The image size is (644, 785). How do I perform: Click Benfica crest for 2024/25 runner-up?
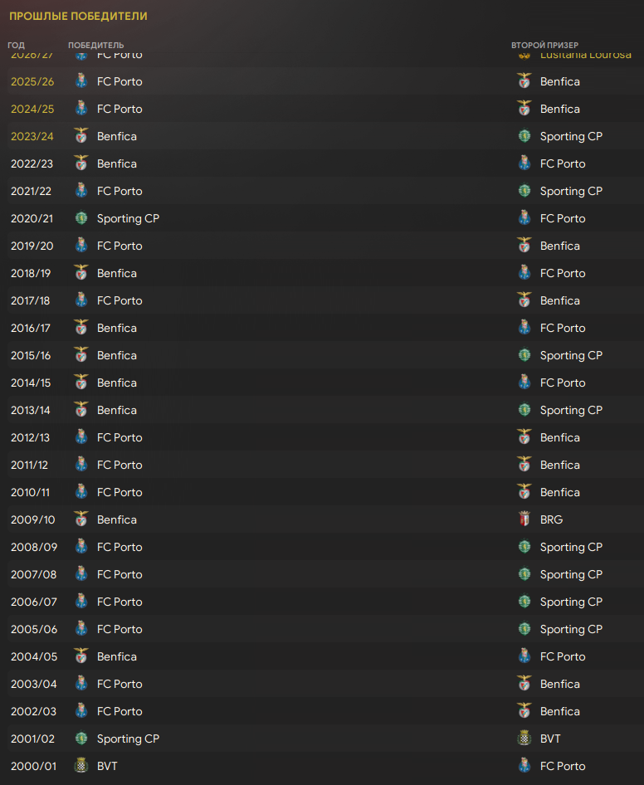(524, 108)
